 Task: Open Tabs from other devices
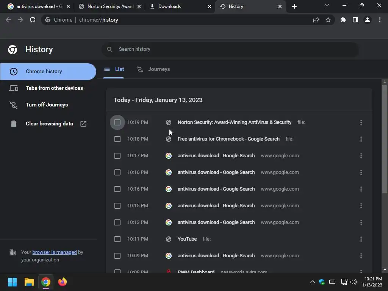point(48,88)
